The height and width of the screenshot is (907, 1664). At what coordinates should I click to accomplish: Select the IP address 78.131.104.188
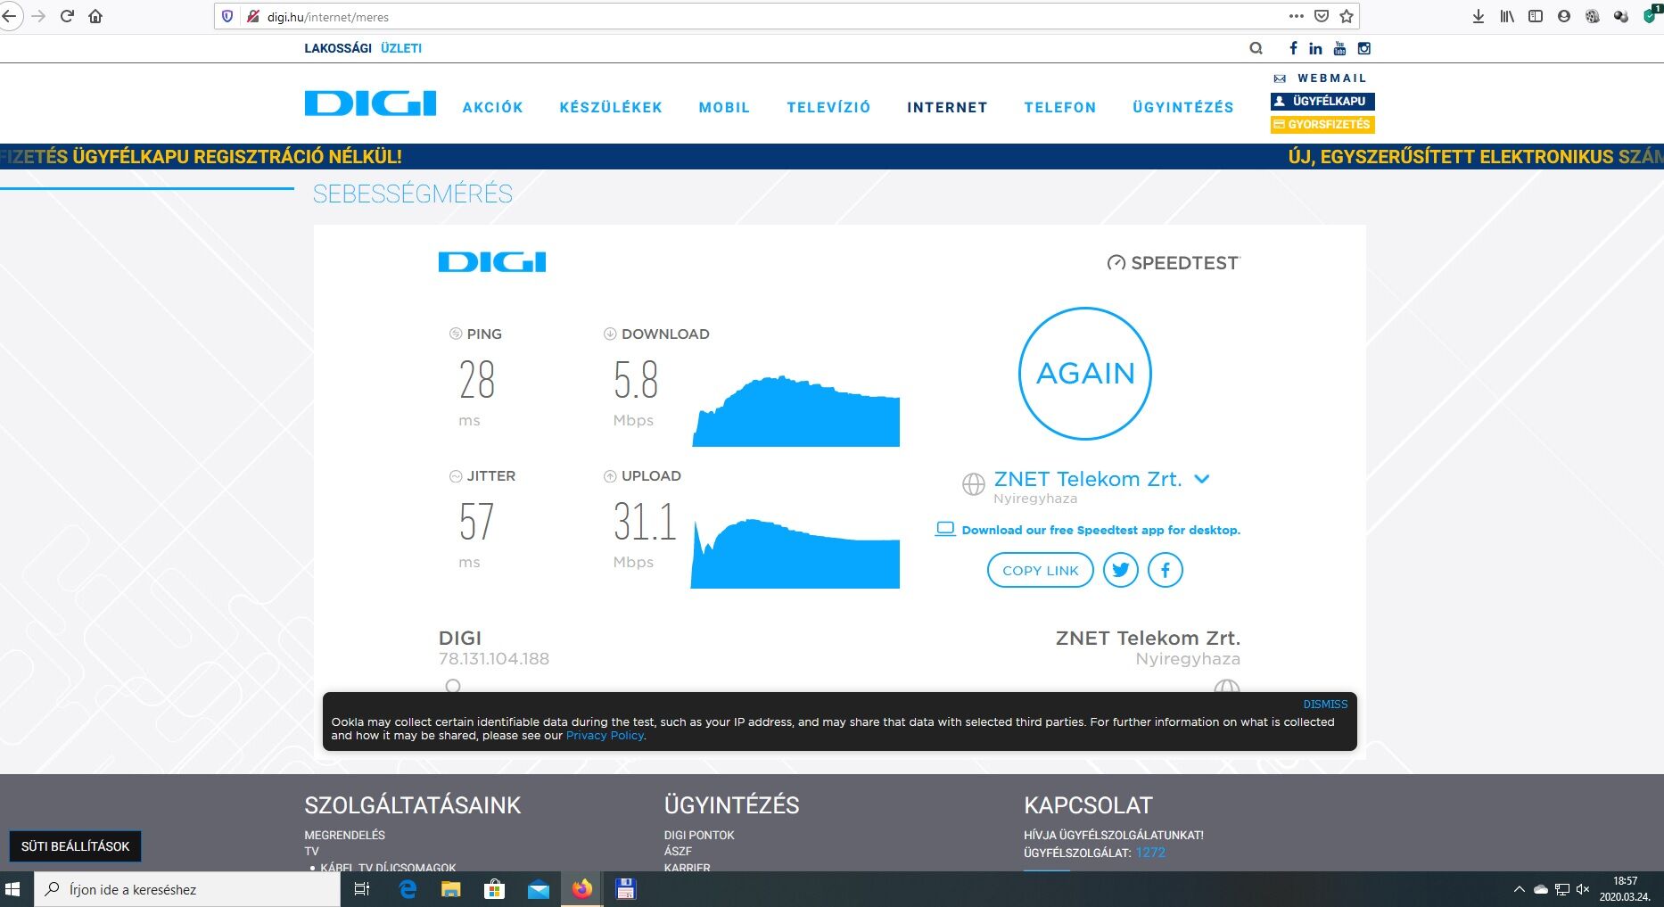pos(494,659)
